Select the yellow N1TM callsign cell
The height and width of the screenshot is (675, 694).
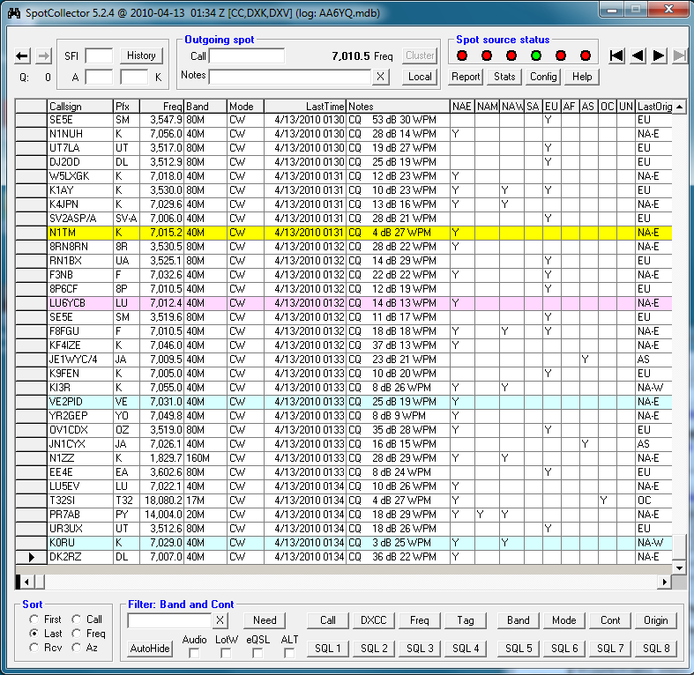tap(80, 233)
